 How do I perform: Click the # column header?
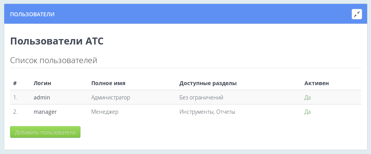pyautogui.click(x=15, y=83)
